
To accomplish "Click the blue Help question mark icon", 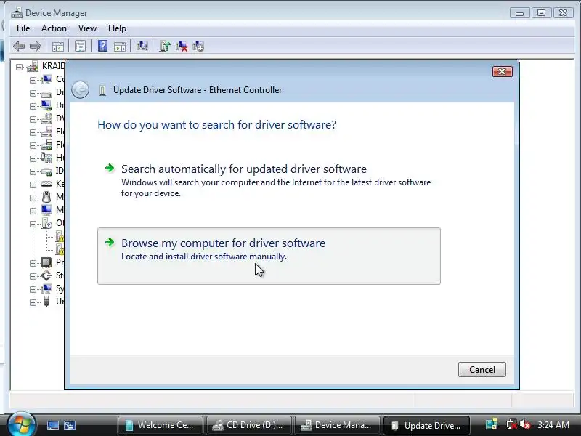I will (x=102, y=46).
